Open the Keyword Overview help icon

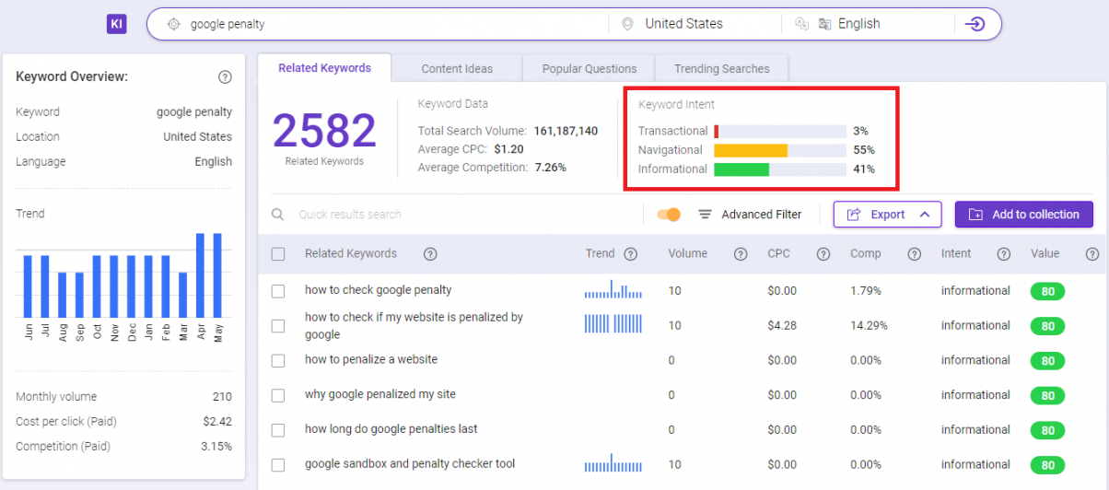coord(225,76)
